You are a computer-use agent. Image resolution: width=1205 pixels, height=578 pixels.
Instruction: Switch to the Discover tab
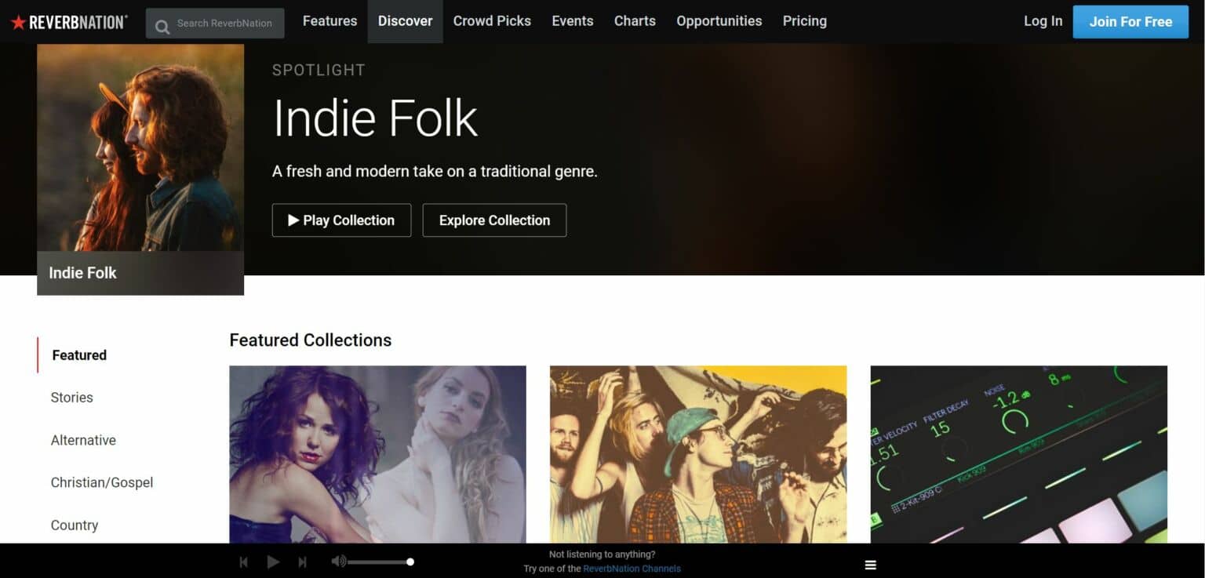coord(405,21)
